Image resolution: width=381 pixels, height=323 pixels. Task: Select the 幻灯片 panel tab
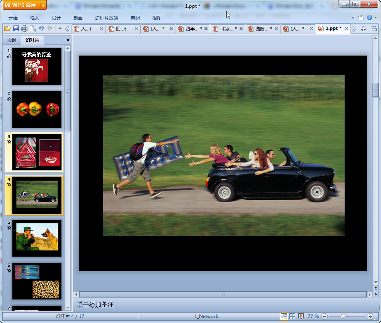point(32,40)
